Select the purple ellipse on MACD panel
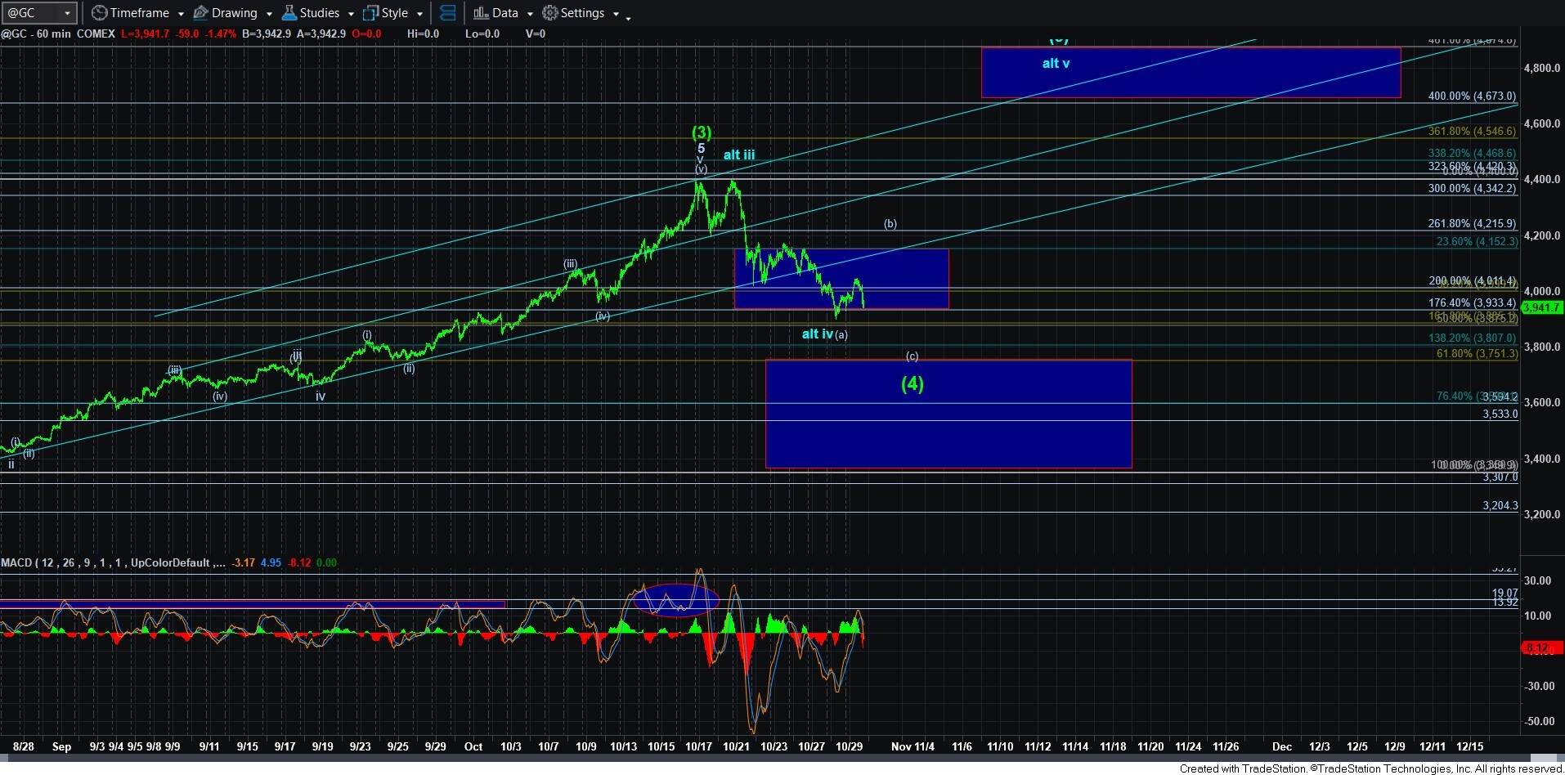 675,599
